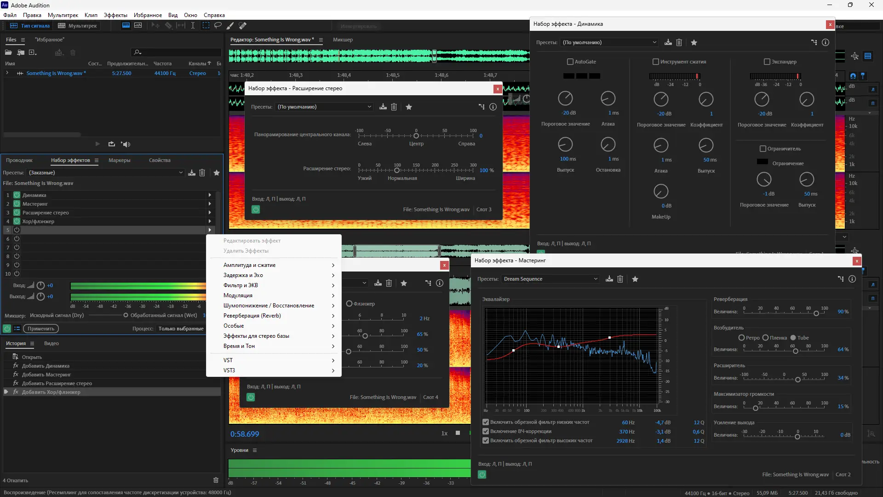
Task: Enable the Ограничитель checkbox
Action: [x=763, y=149]
